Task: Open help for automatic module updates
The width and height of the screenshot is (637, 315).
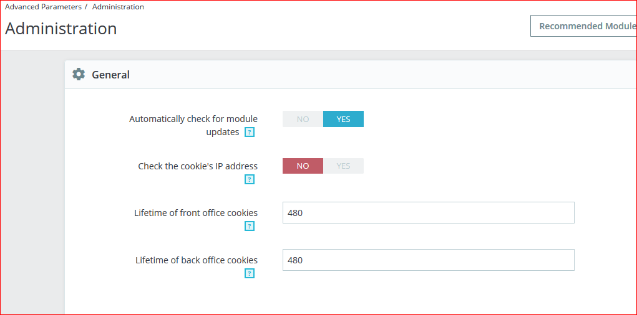Action: tap(250, 132)
